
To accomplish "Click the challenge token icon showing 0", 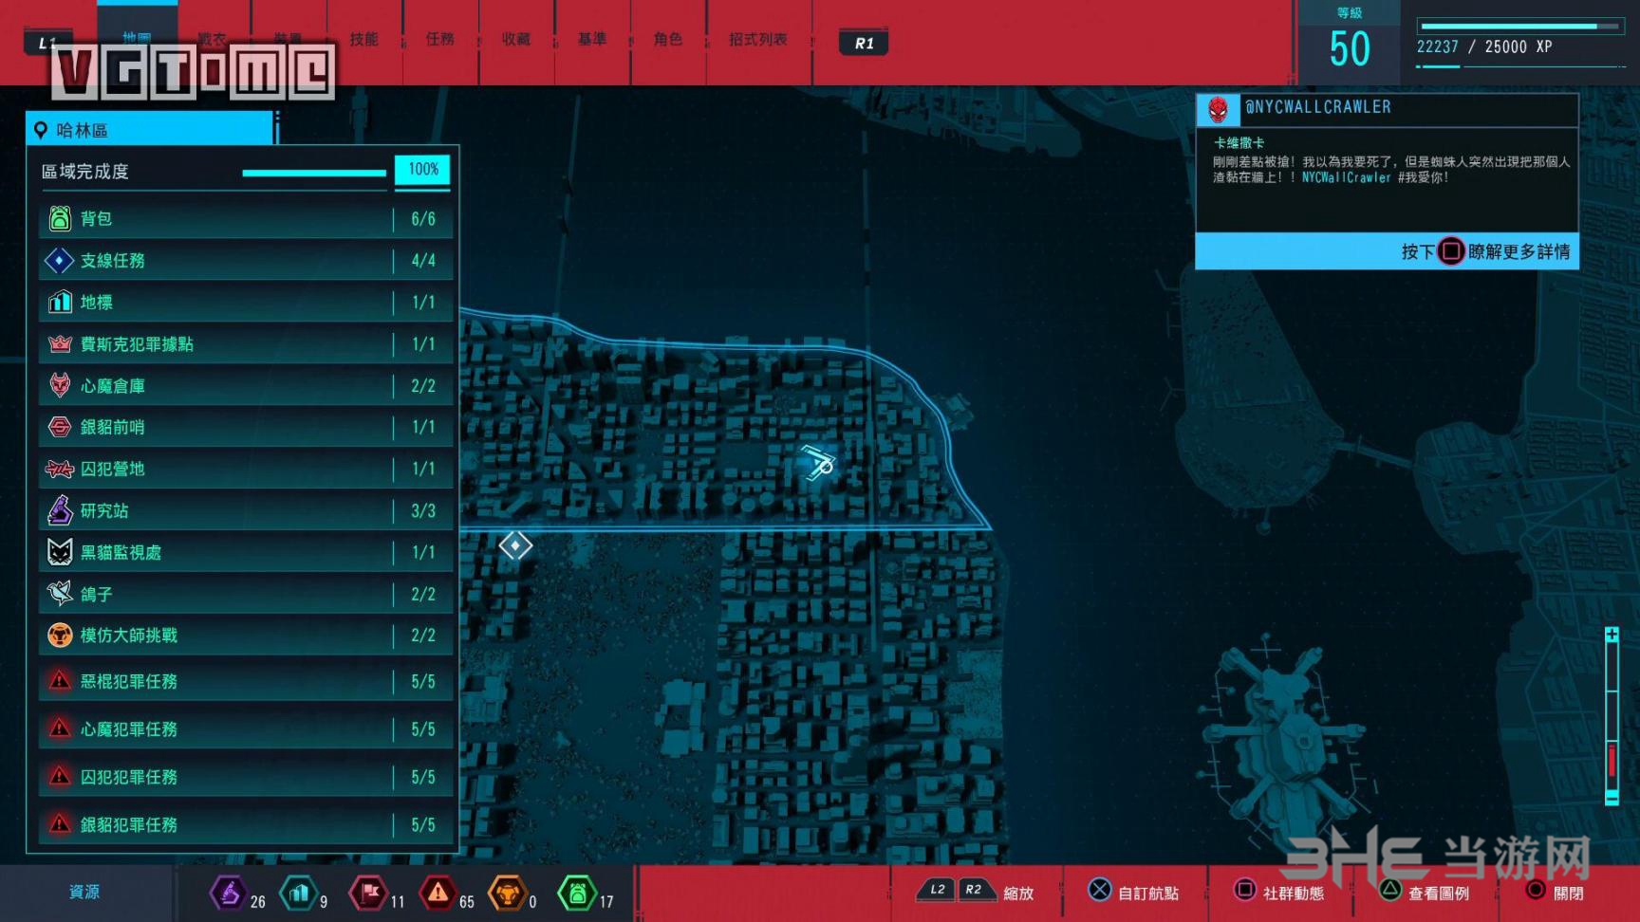I will [x=508, y=893].
